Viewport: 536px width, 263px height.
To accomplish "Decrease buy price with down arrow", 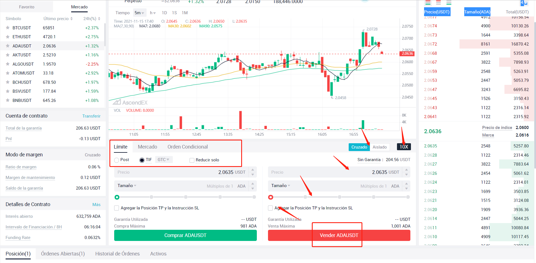I will 253,175.
